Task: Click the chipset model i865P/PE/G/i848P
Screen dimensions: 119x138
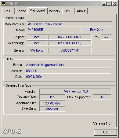Action: click(x=70, y=37)
